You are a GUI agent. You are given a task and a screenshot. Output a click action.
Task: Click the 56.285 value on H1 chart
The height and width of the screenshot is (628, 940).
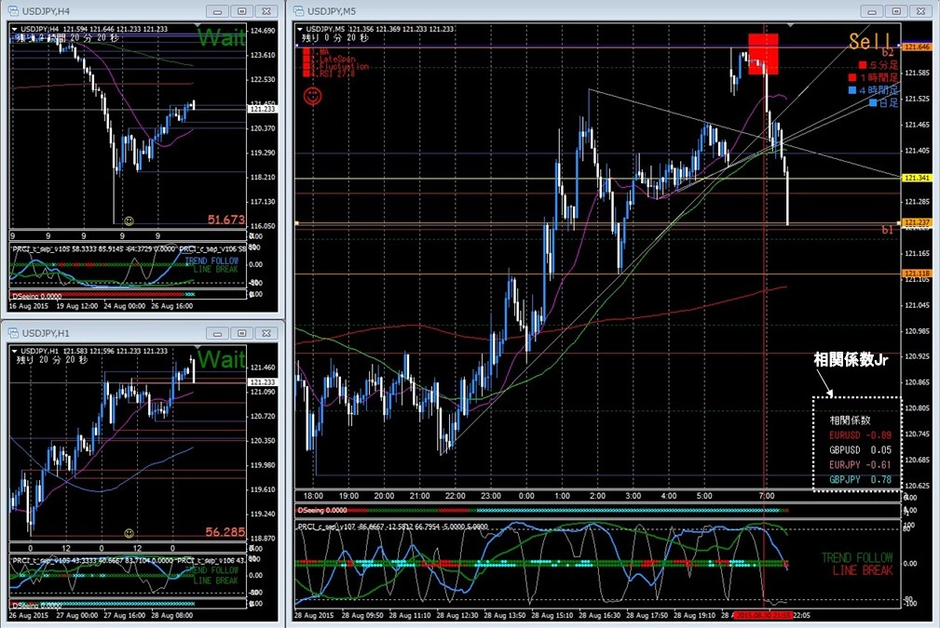click(x=225, y=531)
